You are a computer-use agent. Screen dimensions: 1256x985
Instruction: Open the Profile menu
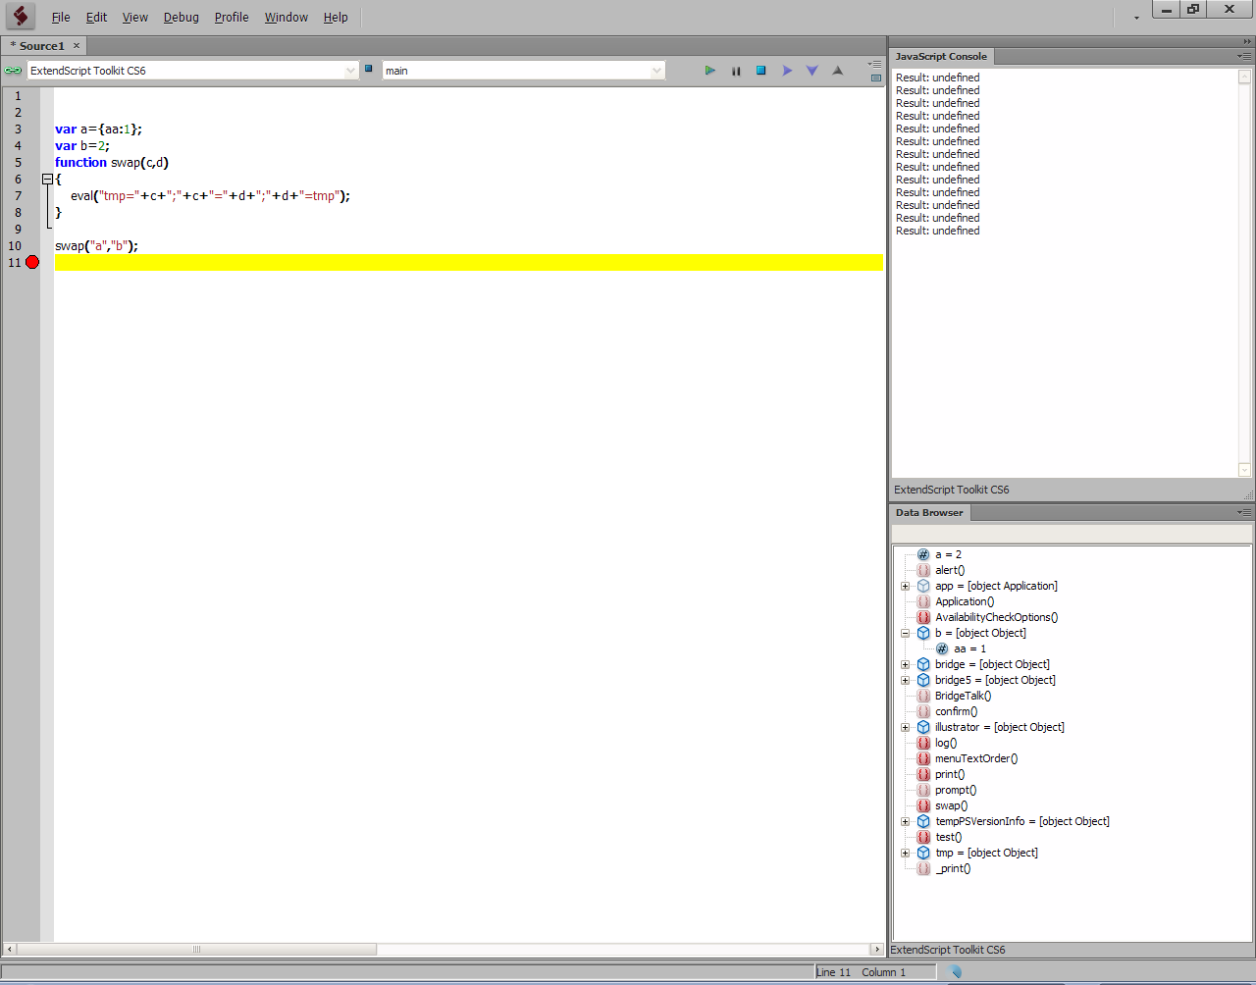[232, 17]
